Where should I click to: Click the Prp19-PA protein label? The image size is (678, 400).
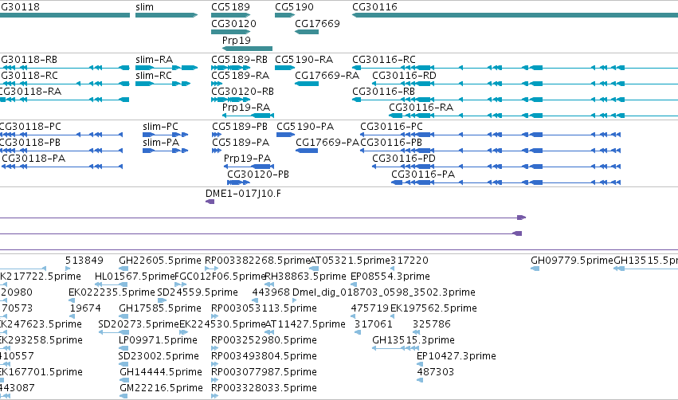pyautogui.click(x=247, y=159)
